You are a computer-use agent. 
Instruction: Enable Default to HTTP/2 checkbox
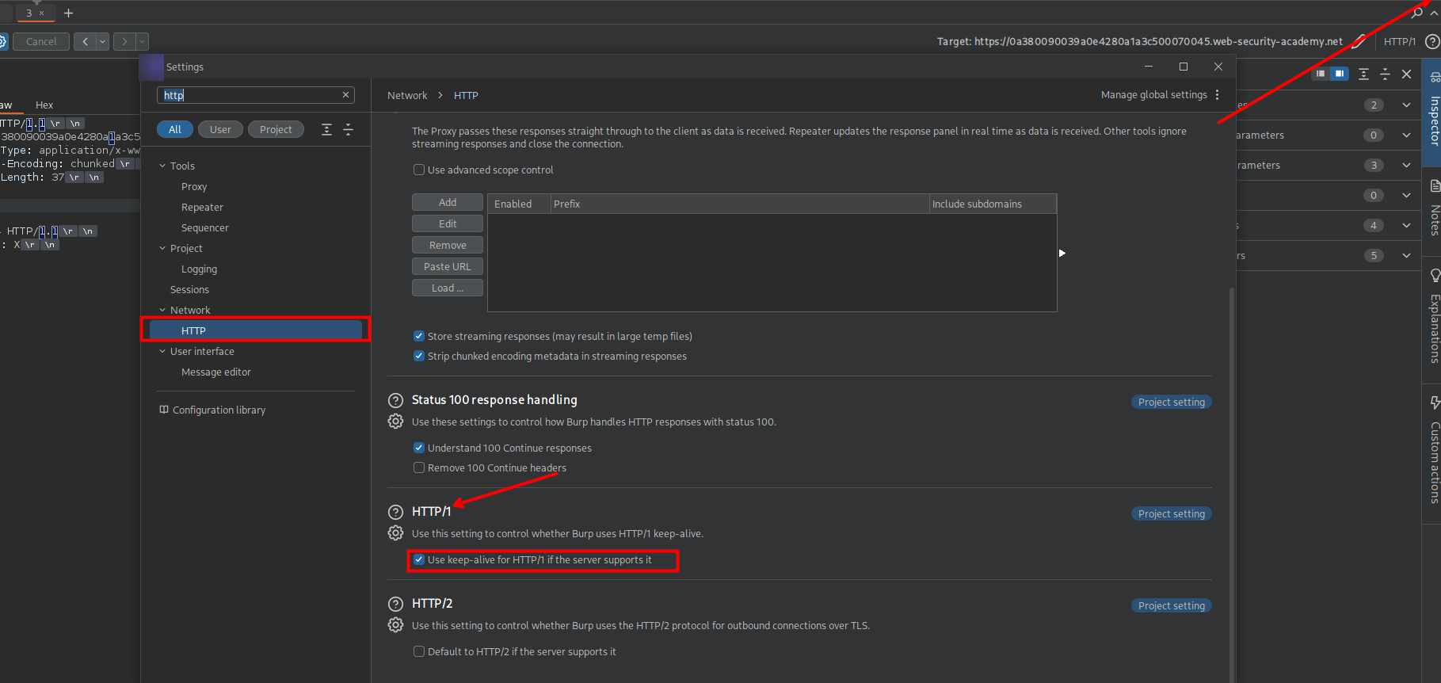419,652
